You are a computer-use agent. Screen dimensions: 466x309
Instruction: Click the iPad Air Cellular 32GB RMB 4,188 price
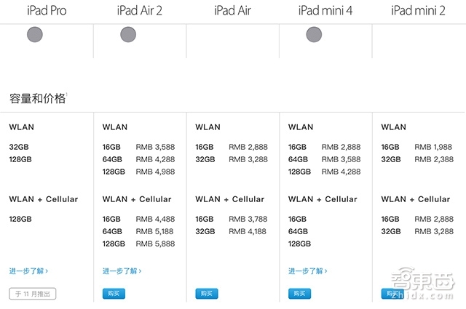(x=248, y=231)
